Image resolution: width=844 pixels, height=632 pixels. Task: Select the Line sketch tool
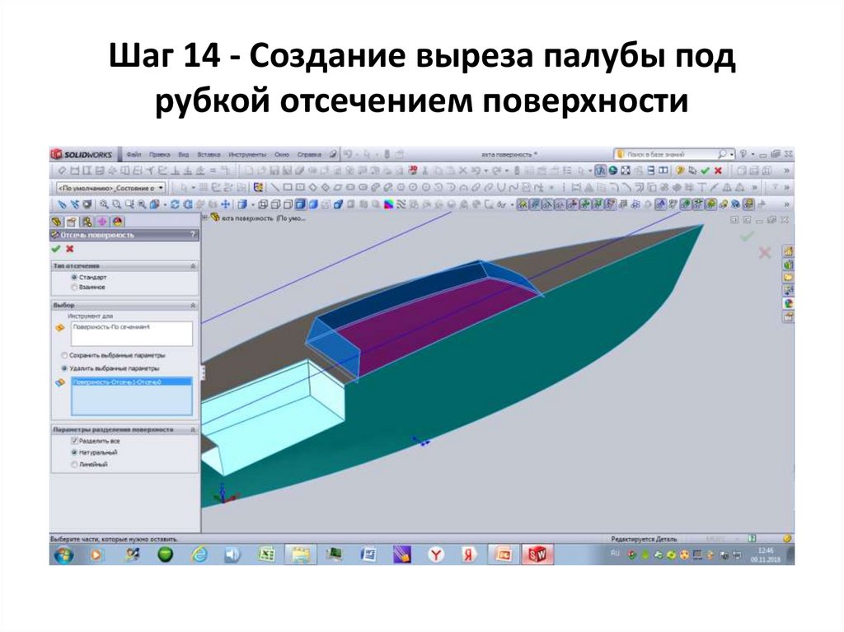(274, 187)
